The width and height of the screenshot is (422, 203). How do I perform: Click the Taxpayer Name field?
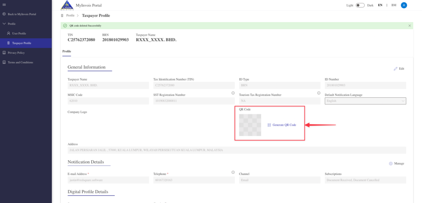(x=108, y=85)
